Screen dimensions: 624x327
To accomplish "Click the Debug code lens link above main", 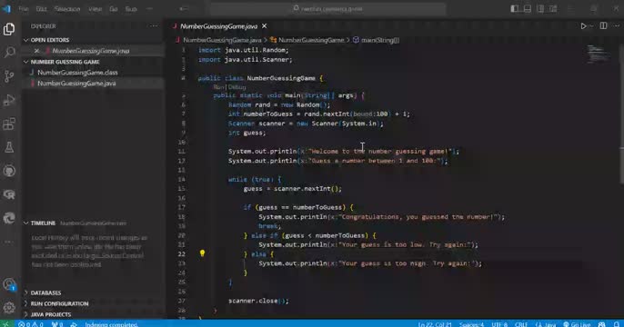I will 237,87.
